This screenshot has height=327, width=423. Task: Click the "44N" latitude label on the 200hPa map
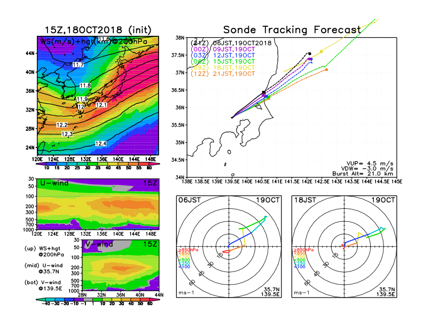(x=30, y=53)
